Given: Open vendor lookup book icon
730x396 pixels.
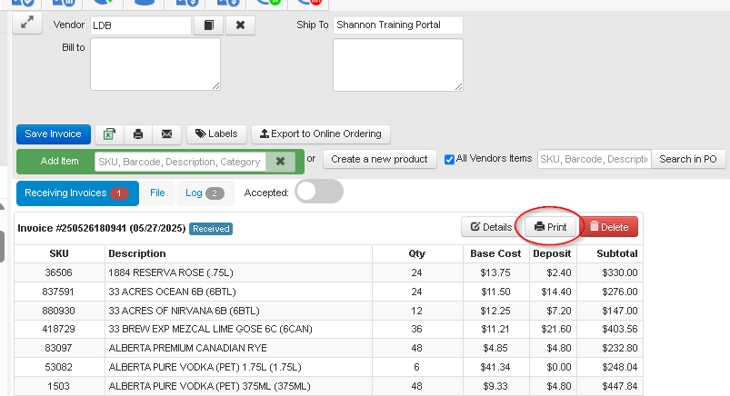Looking at the screenshot, I should [208, 25].
